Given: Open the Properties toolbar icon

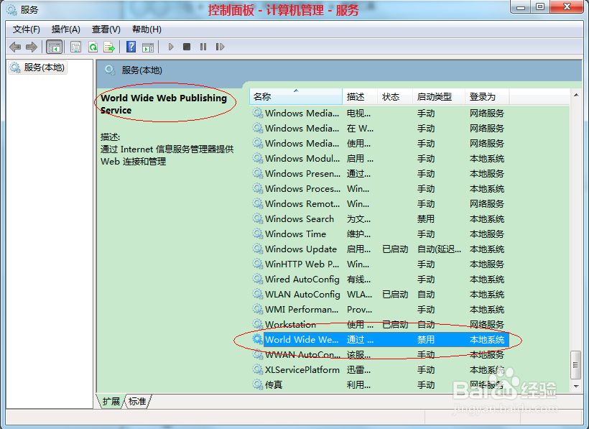Looking at the screenshot, I should pyautogui.click(x=76, y=47).
